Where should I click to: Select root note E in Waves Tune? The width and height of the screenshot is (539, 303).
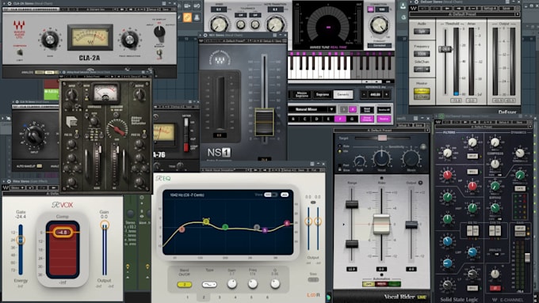[x=328, y=119]
